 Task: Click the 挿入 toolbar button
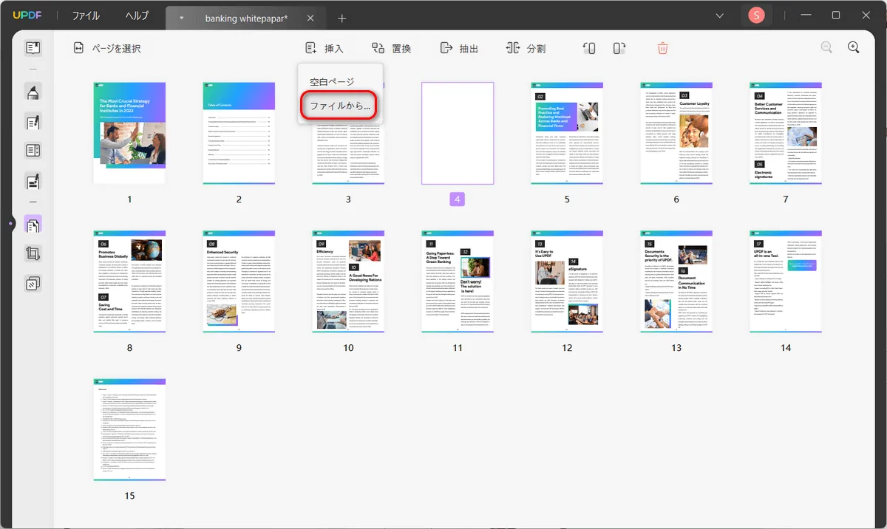point(324,49)
